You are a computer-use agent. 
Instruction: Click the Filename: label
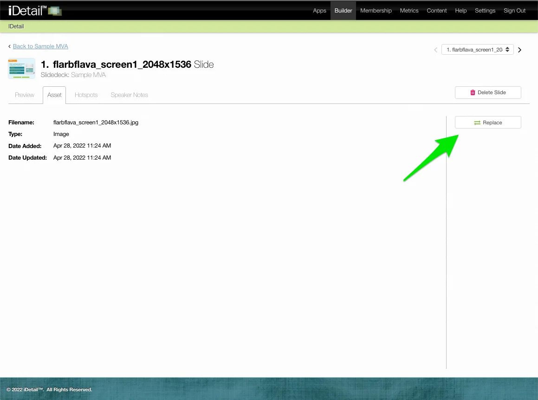21,123
